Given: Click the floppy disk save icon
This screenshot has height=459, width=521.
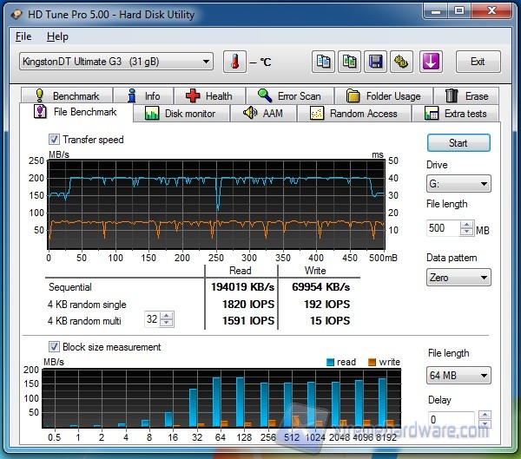Looking at the screenshot, I should [376, 62].
